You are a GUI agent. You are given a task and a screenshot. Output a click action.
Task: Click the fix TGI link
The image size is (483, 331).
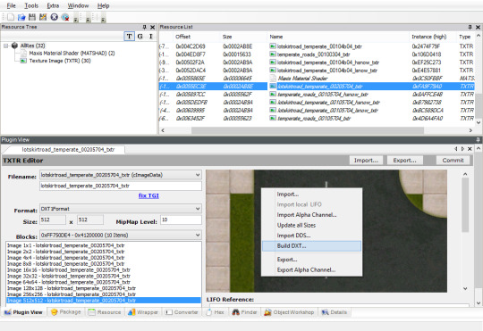coord(148,195)
